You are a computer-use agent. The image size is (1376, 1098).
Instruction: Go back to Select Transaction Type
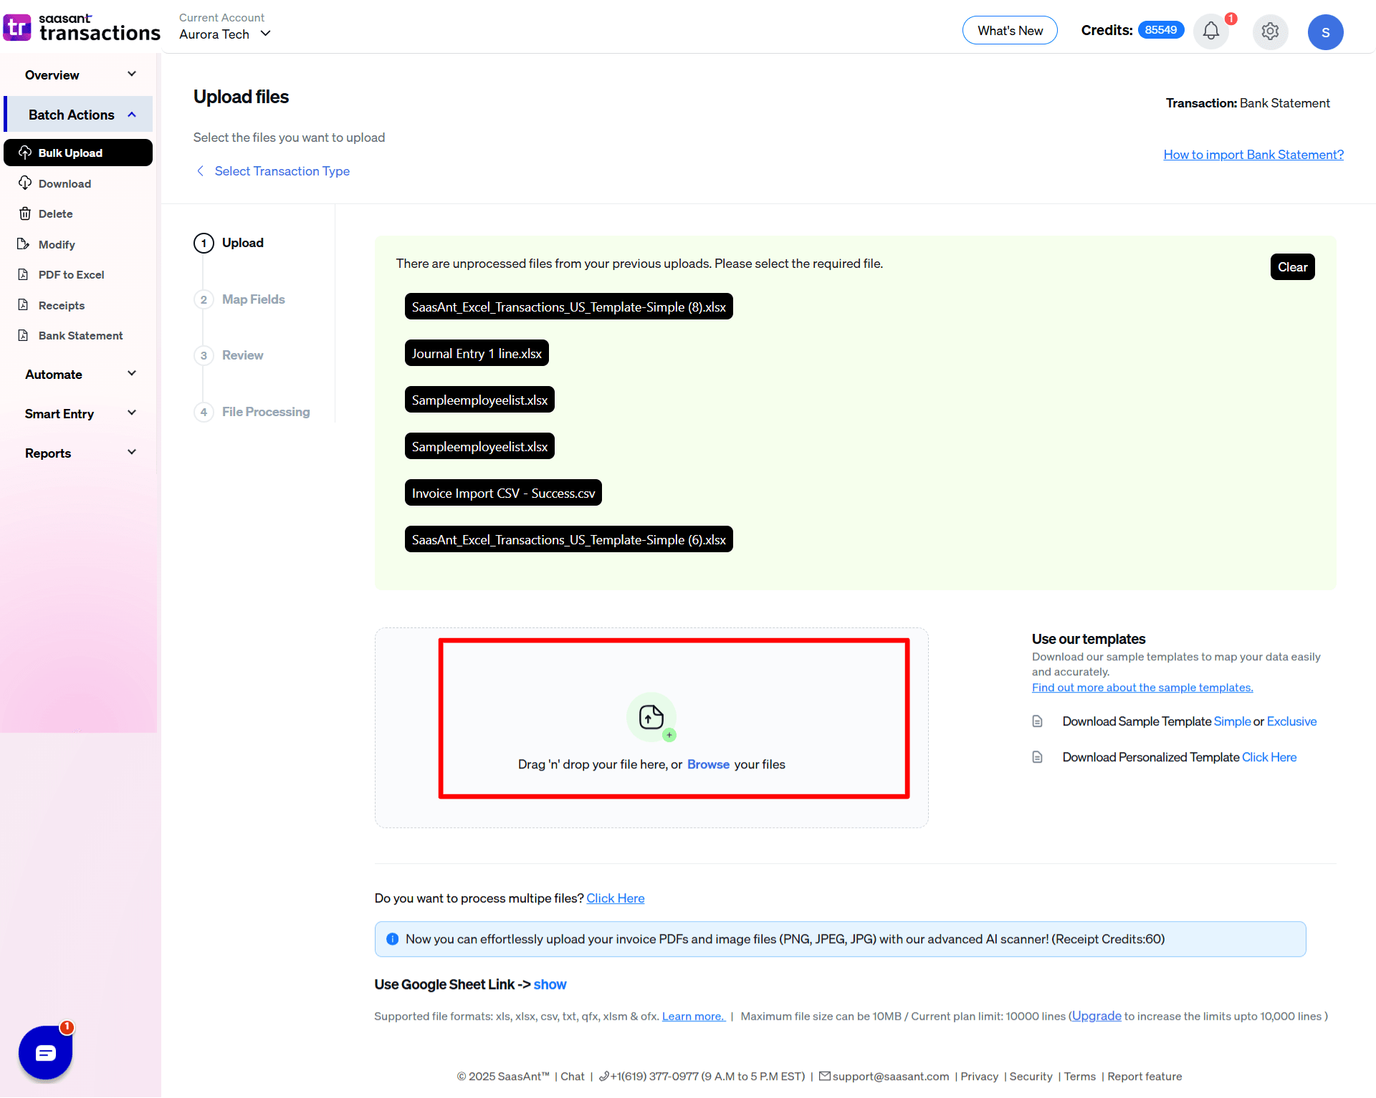point(282,170)
